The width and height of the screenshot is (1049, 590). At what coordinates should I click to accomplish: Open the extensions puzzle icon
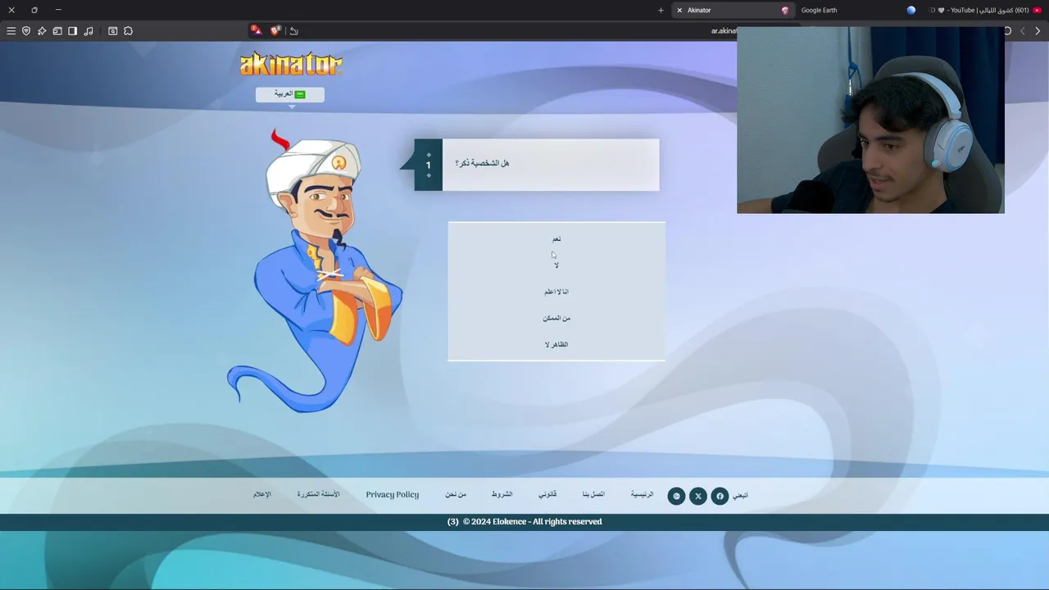pyautogui.click(x=128, y=31)
